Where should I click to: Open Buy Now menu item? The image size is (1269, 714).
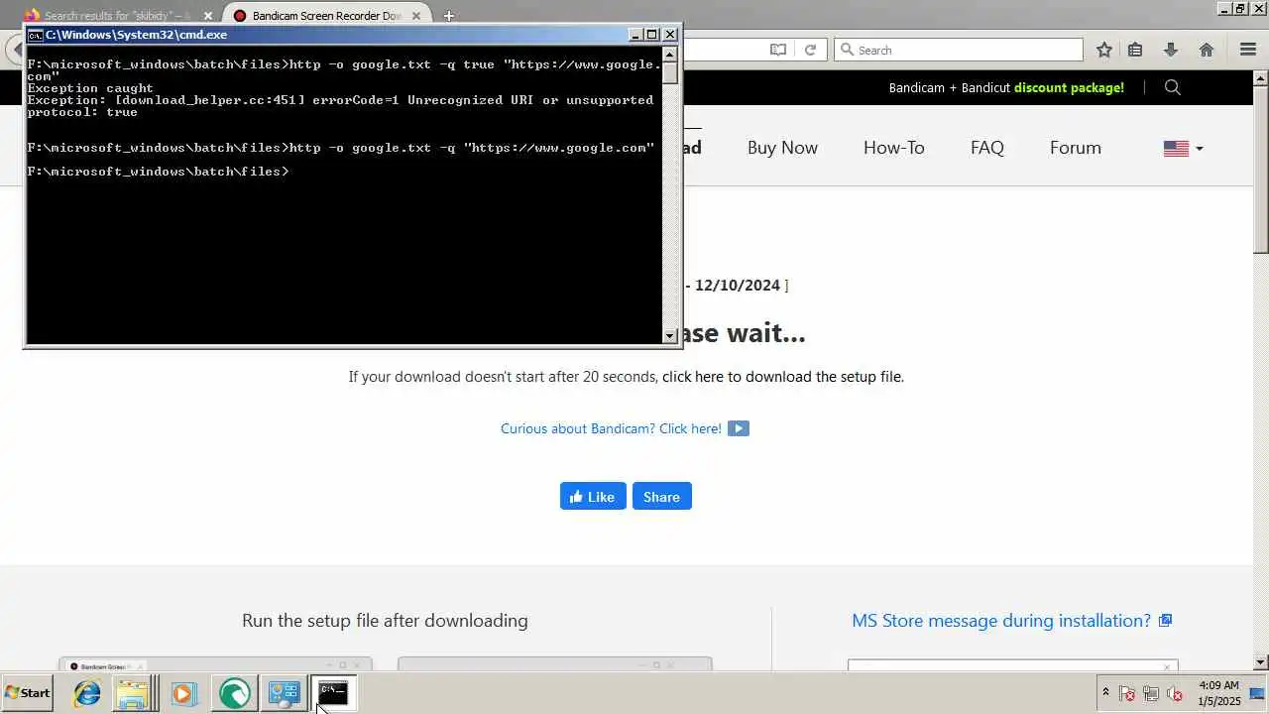click(782, 148)
